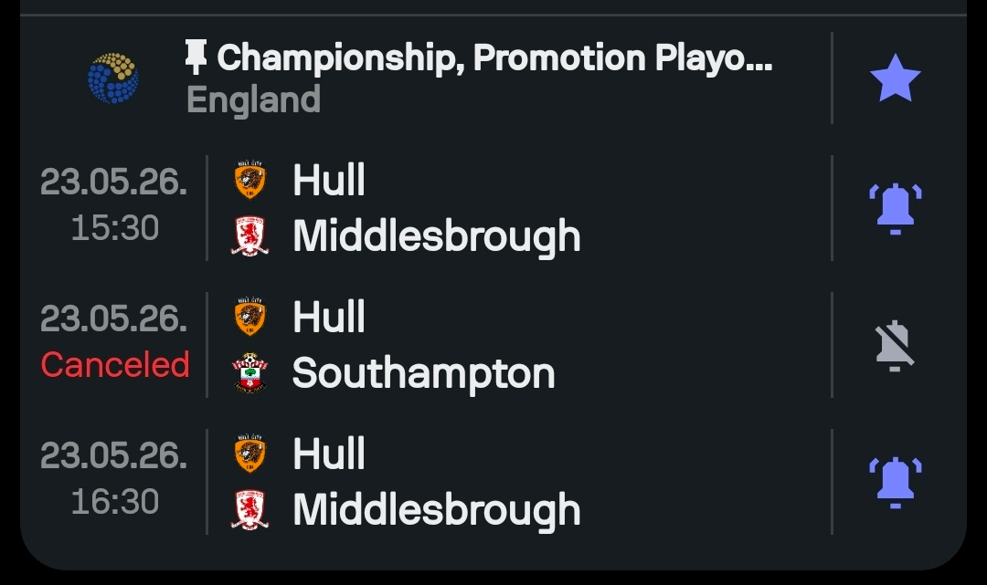Screen dimensions: 987x585
Task: Click Hull crest in the 16:30 match
Action: pos(249,454)
